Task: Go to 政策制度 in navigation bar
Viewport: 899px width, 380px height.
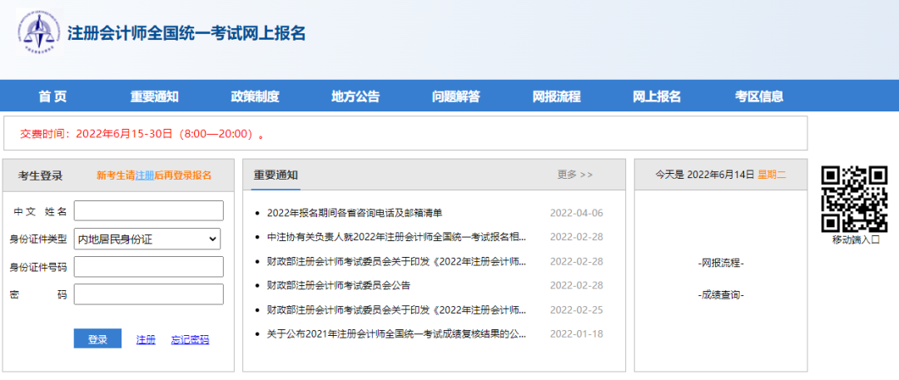Action: pyautogui.click(x=256, y=96)
